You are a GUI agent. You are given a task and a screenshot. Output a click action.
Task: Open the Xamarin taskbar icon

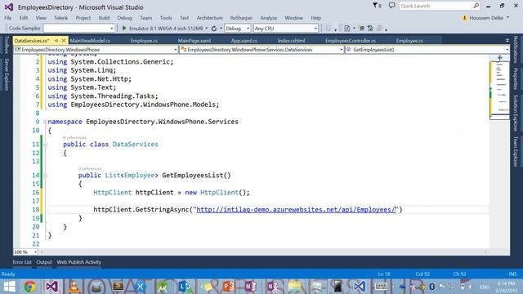pos(140,287)
